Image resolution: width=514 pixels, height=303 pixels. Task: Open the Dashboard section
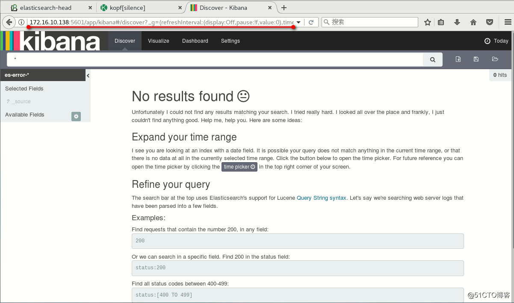pos(195,41)
